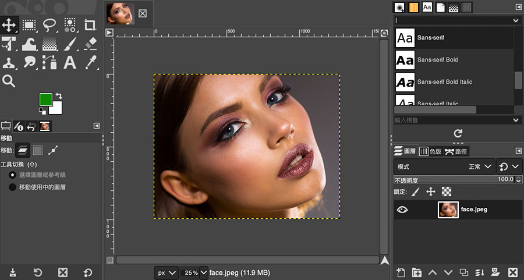Open the Undo History tab
Viewport: 524px width, 280px height.
(31, 126)
